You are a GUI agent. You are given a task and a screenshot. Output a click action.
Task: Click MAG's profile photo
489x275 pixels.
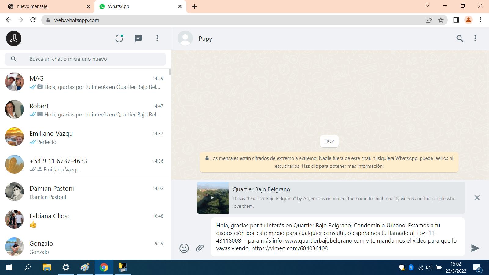coord(14,82)
